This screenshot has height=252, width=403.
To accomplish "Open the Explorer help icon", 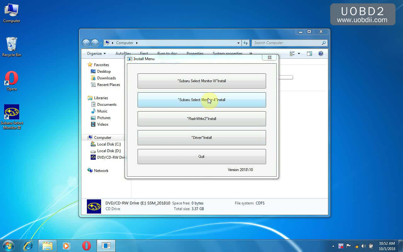I will [x=321, y=54].
